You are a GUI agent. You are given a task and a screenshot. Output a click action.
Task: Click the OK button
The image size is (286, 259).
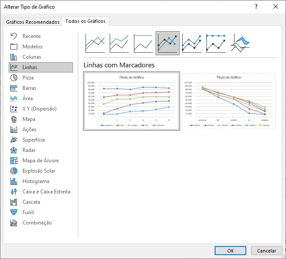[x=230, y=251]
